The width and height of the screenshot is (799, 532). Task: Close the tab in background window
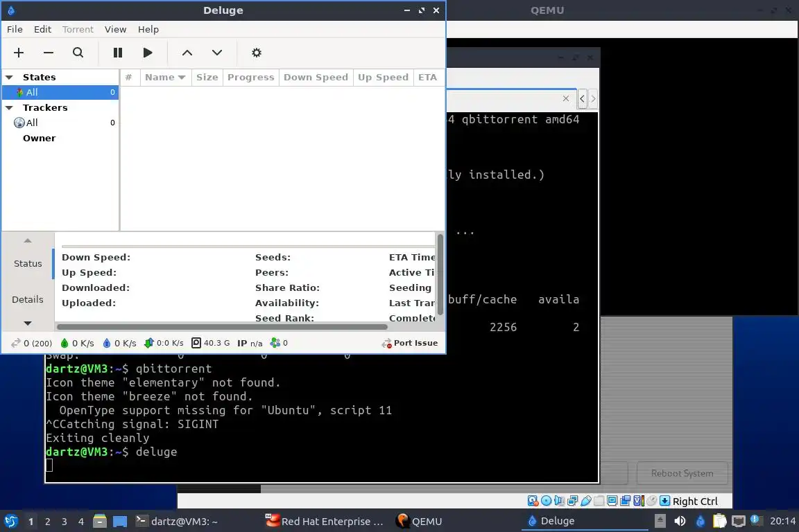tap(566, 99)
